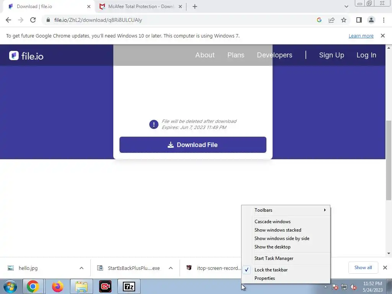Open 7-Zip from the taskbar
The height and width of the screenshot is (294, 392).
click(x=129, y=286)
